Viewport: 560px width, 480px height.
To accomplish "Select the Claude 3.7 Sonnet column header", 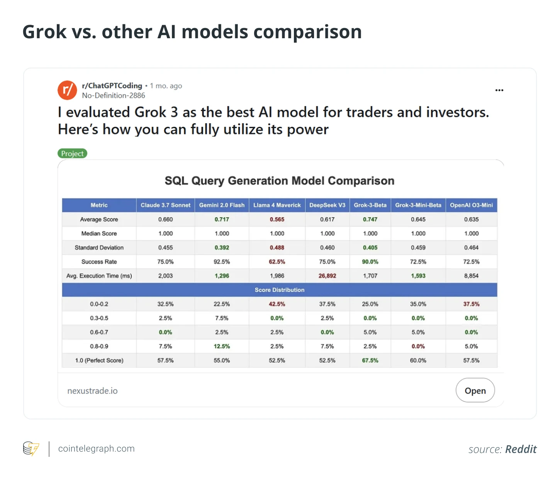I will point(165,205).
